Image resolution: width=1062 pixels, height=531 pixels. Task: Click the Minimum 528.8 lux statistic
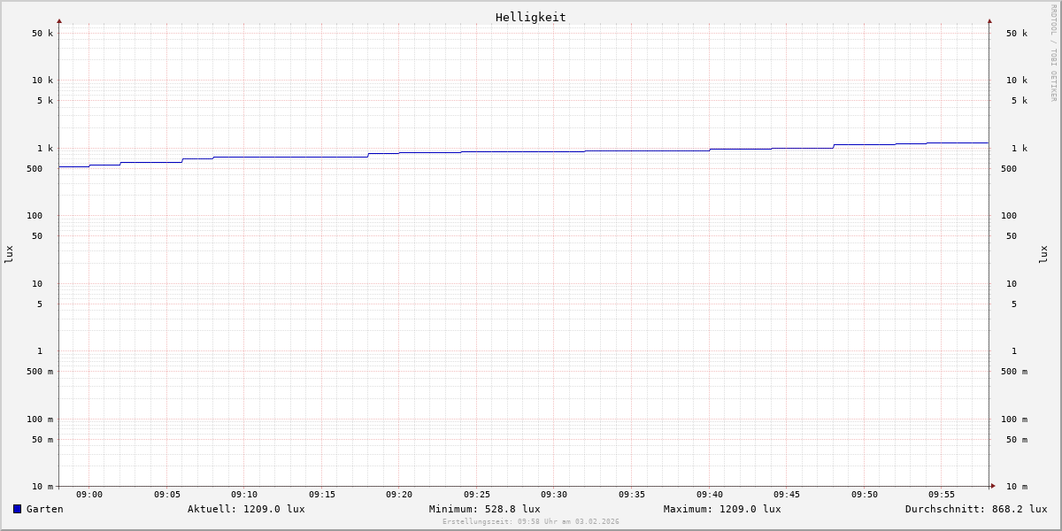tap(484, 509)
